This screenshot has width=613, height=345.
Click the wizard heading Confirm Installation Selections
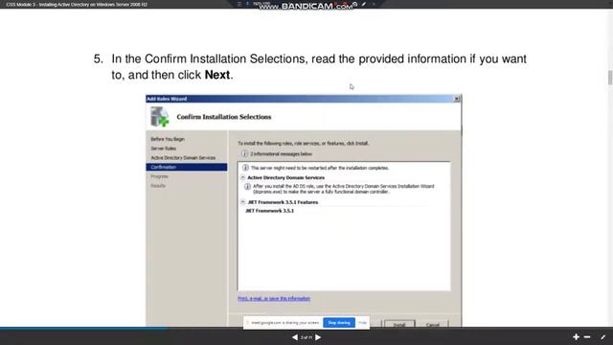click(x=224, y=117)
